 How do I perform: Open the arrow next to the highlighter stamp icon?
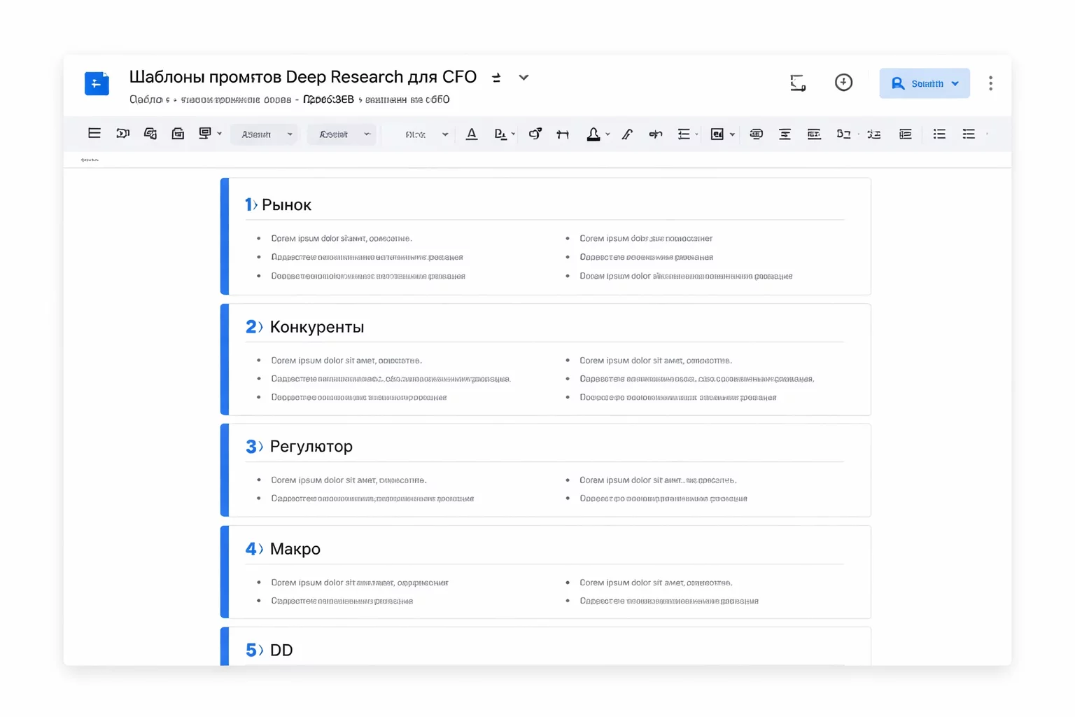(607, 134)
